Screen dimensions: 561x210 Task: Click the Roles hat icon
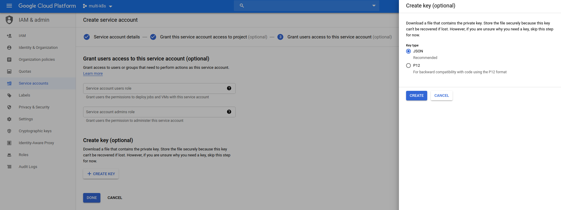click(x=9, y=155)
